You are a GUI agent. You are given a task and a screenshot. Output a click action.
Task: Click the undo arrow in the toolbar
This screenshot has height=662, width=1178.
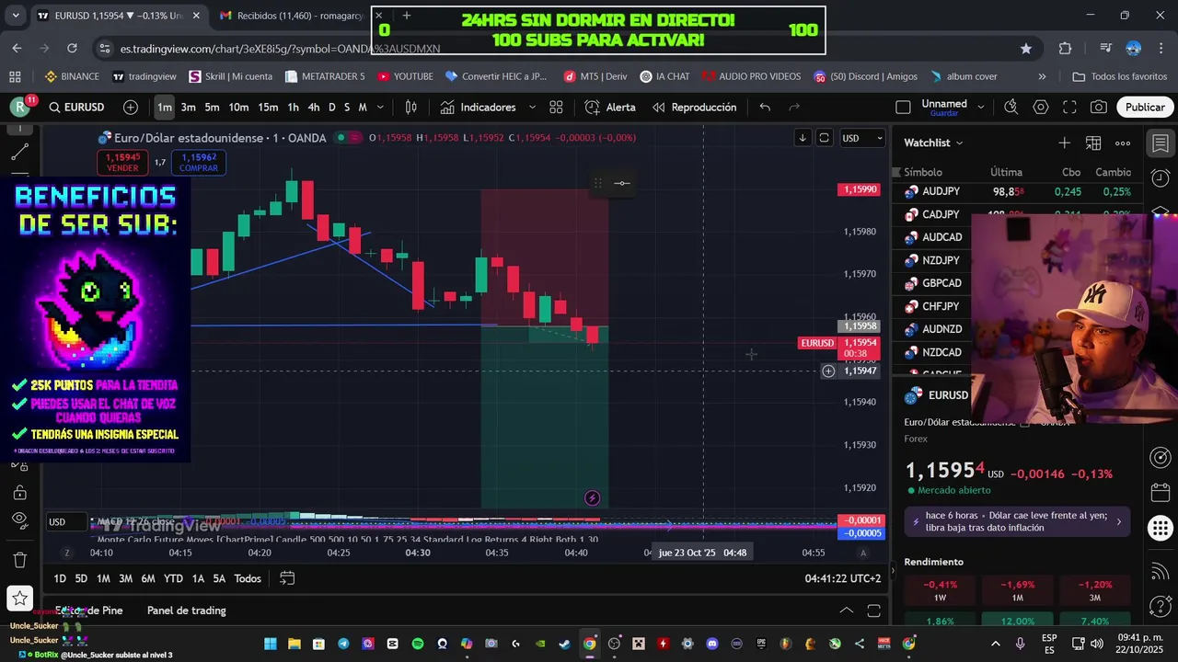point(765,108)
